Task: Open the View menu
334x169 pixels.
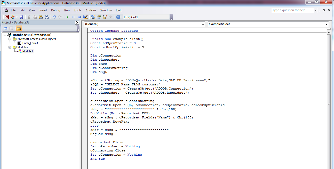Action: coord(32,10)
